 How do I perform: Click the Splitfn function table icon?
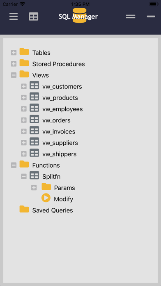[x=34, y=175]
